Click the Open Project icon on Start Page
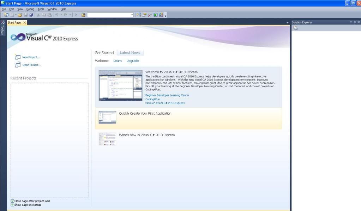The image size is (361, 211). [18, 65]
